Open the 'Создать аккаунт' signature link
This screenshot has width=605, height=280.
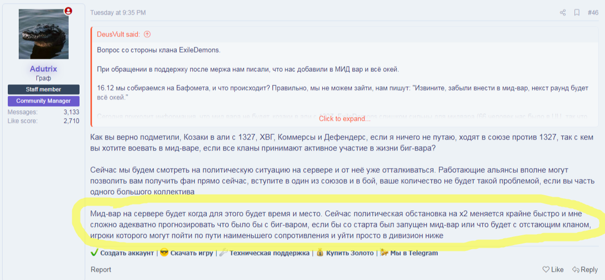127,253
